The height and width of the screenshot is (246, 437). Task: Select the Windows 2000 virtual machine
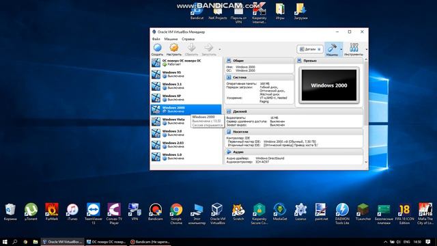click(186, 109)
